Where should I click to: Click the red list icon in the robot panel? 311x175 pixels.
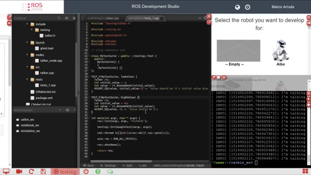pyautogui.click(x=309, y=23)
